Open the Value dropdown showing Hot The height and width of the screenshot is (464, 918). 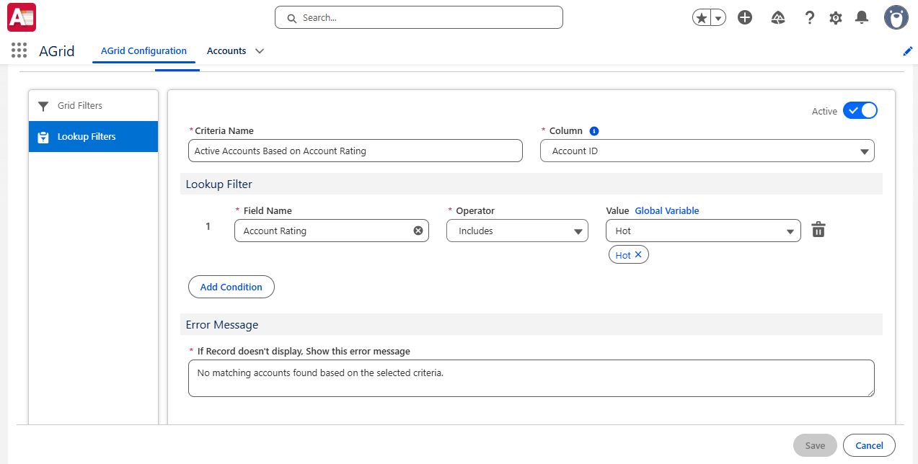(x=703, y=231)
